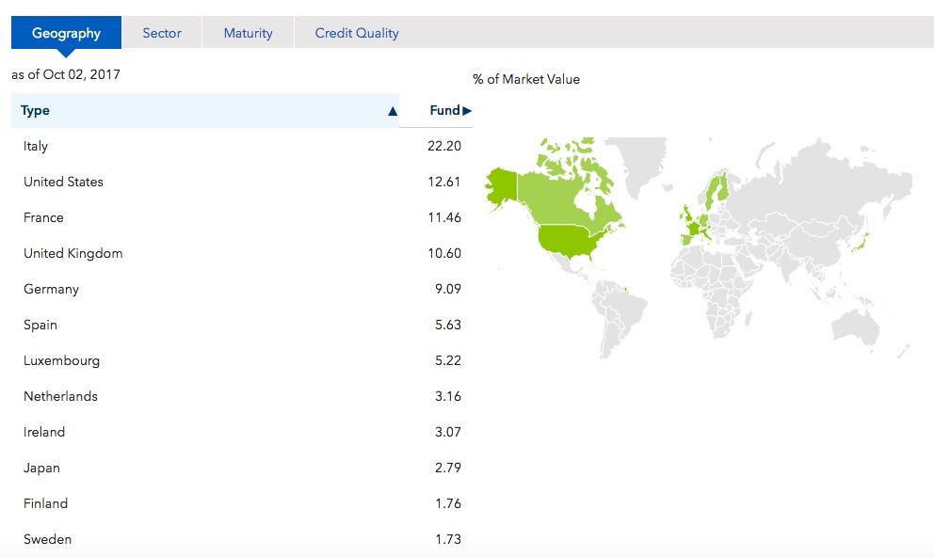Click the % of Market Value label
Screen dimensions: 934x557
point(526,79)
